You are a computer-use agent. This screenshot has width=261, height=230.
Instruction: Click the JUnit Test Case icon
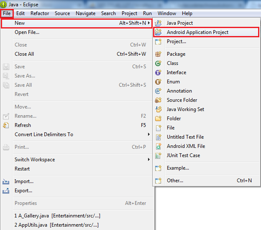(x=158, y=155)
